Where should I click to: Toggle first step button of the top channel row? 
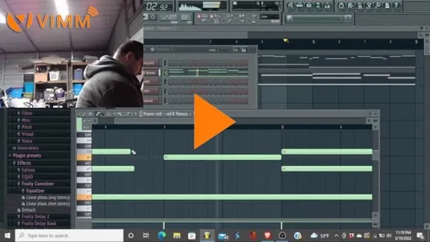coord(171,63)
